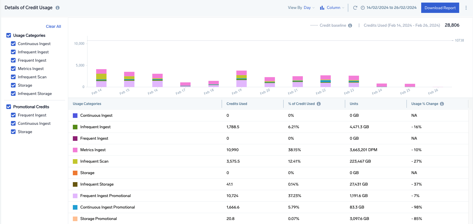Click the Download Report button
473x224 pixels.
[x=440, y=8]
